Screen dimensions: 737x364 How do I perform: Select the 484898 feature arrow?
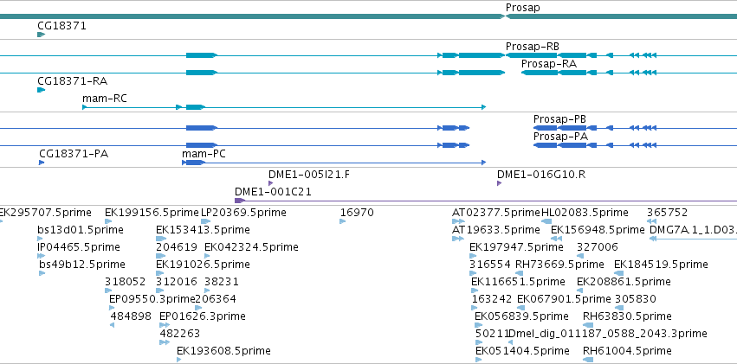[113, 325]
